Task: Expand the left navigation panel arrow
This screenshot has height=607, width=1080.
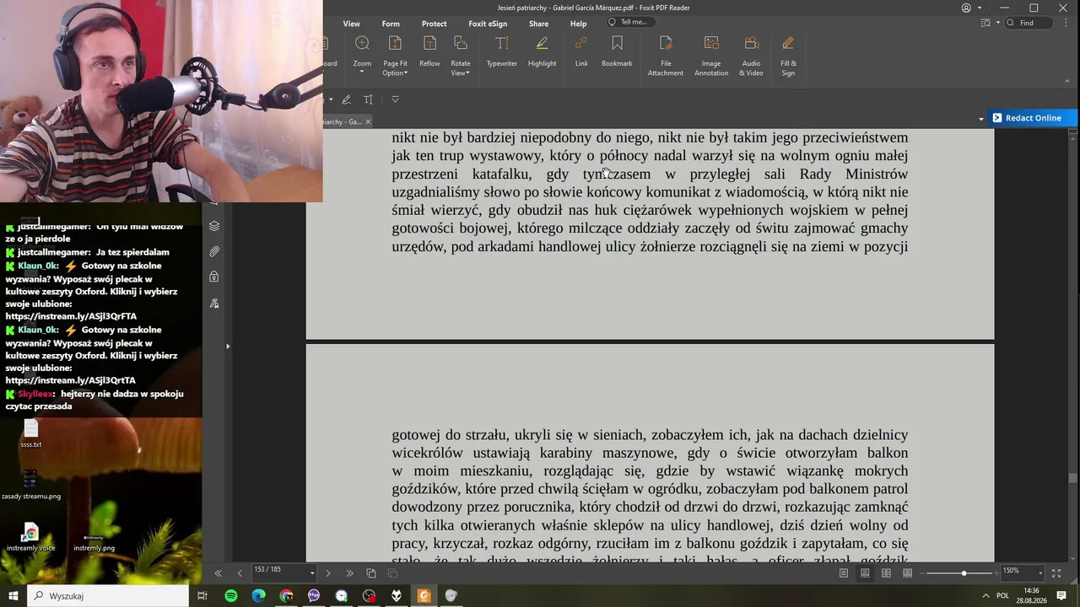Action: pos(227,346)
